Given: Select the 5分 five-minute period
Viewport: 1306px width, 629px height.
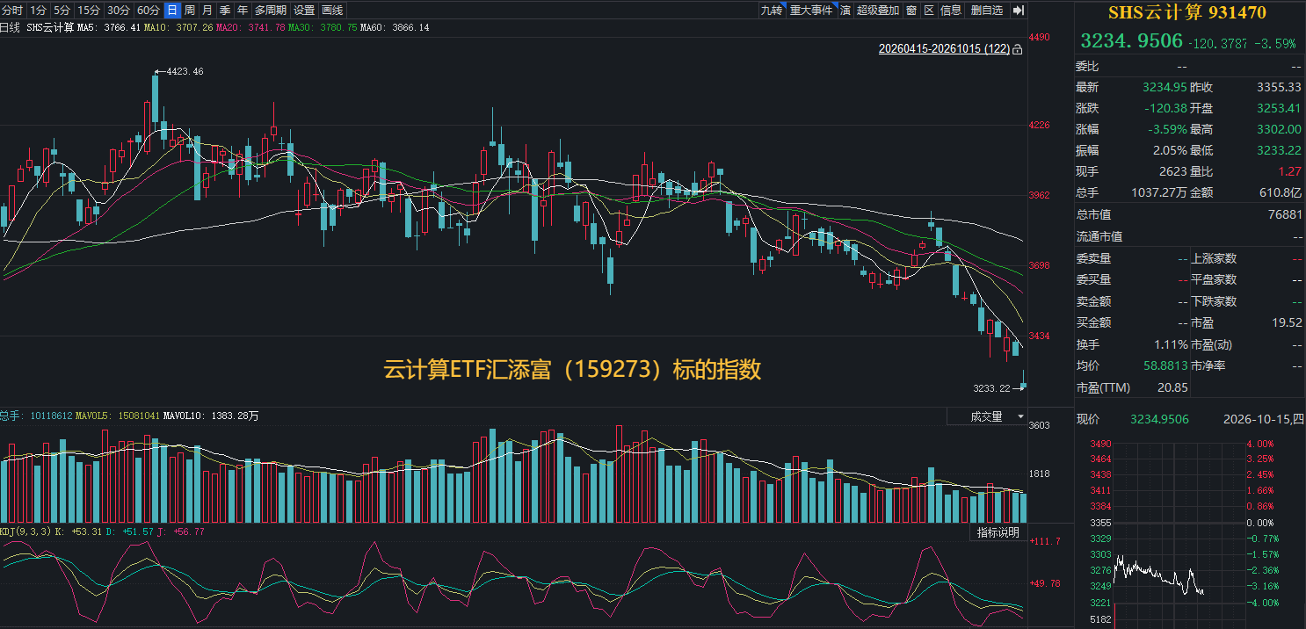Looking at the screenshot, I should click(x=62, y=11).
